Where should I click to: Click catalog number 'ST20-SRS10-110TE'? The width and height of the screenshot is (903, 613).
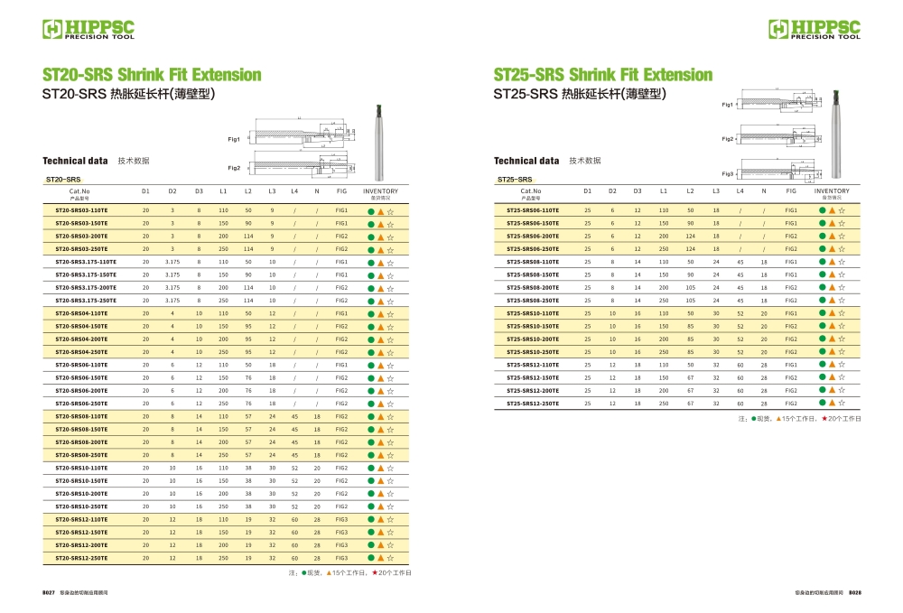tap(82, 468)
